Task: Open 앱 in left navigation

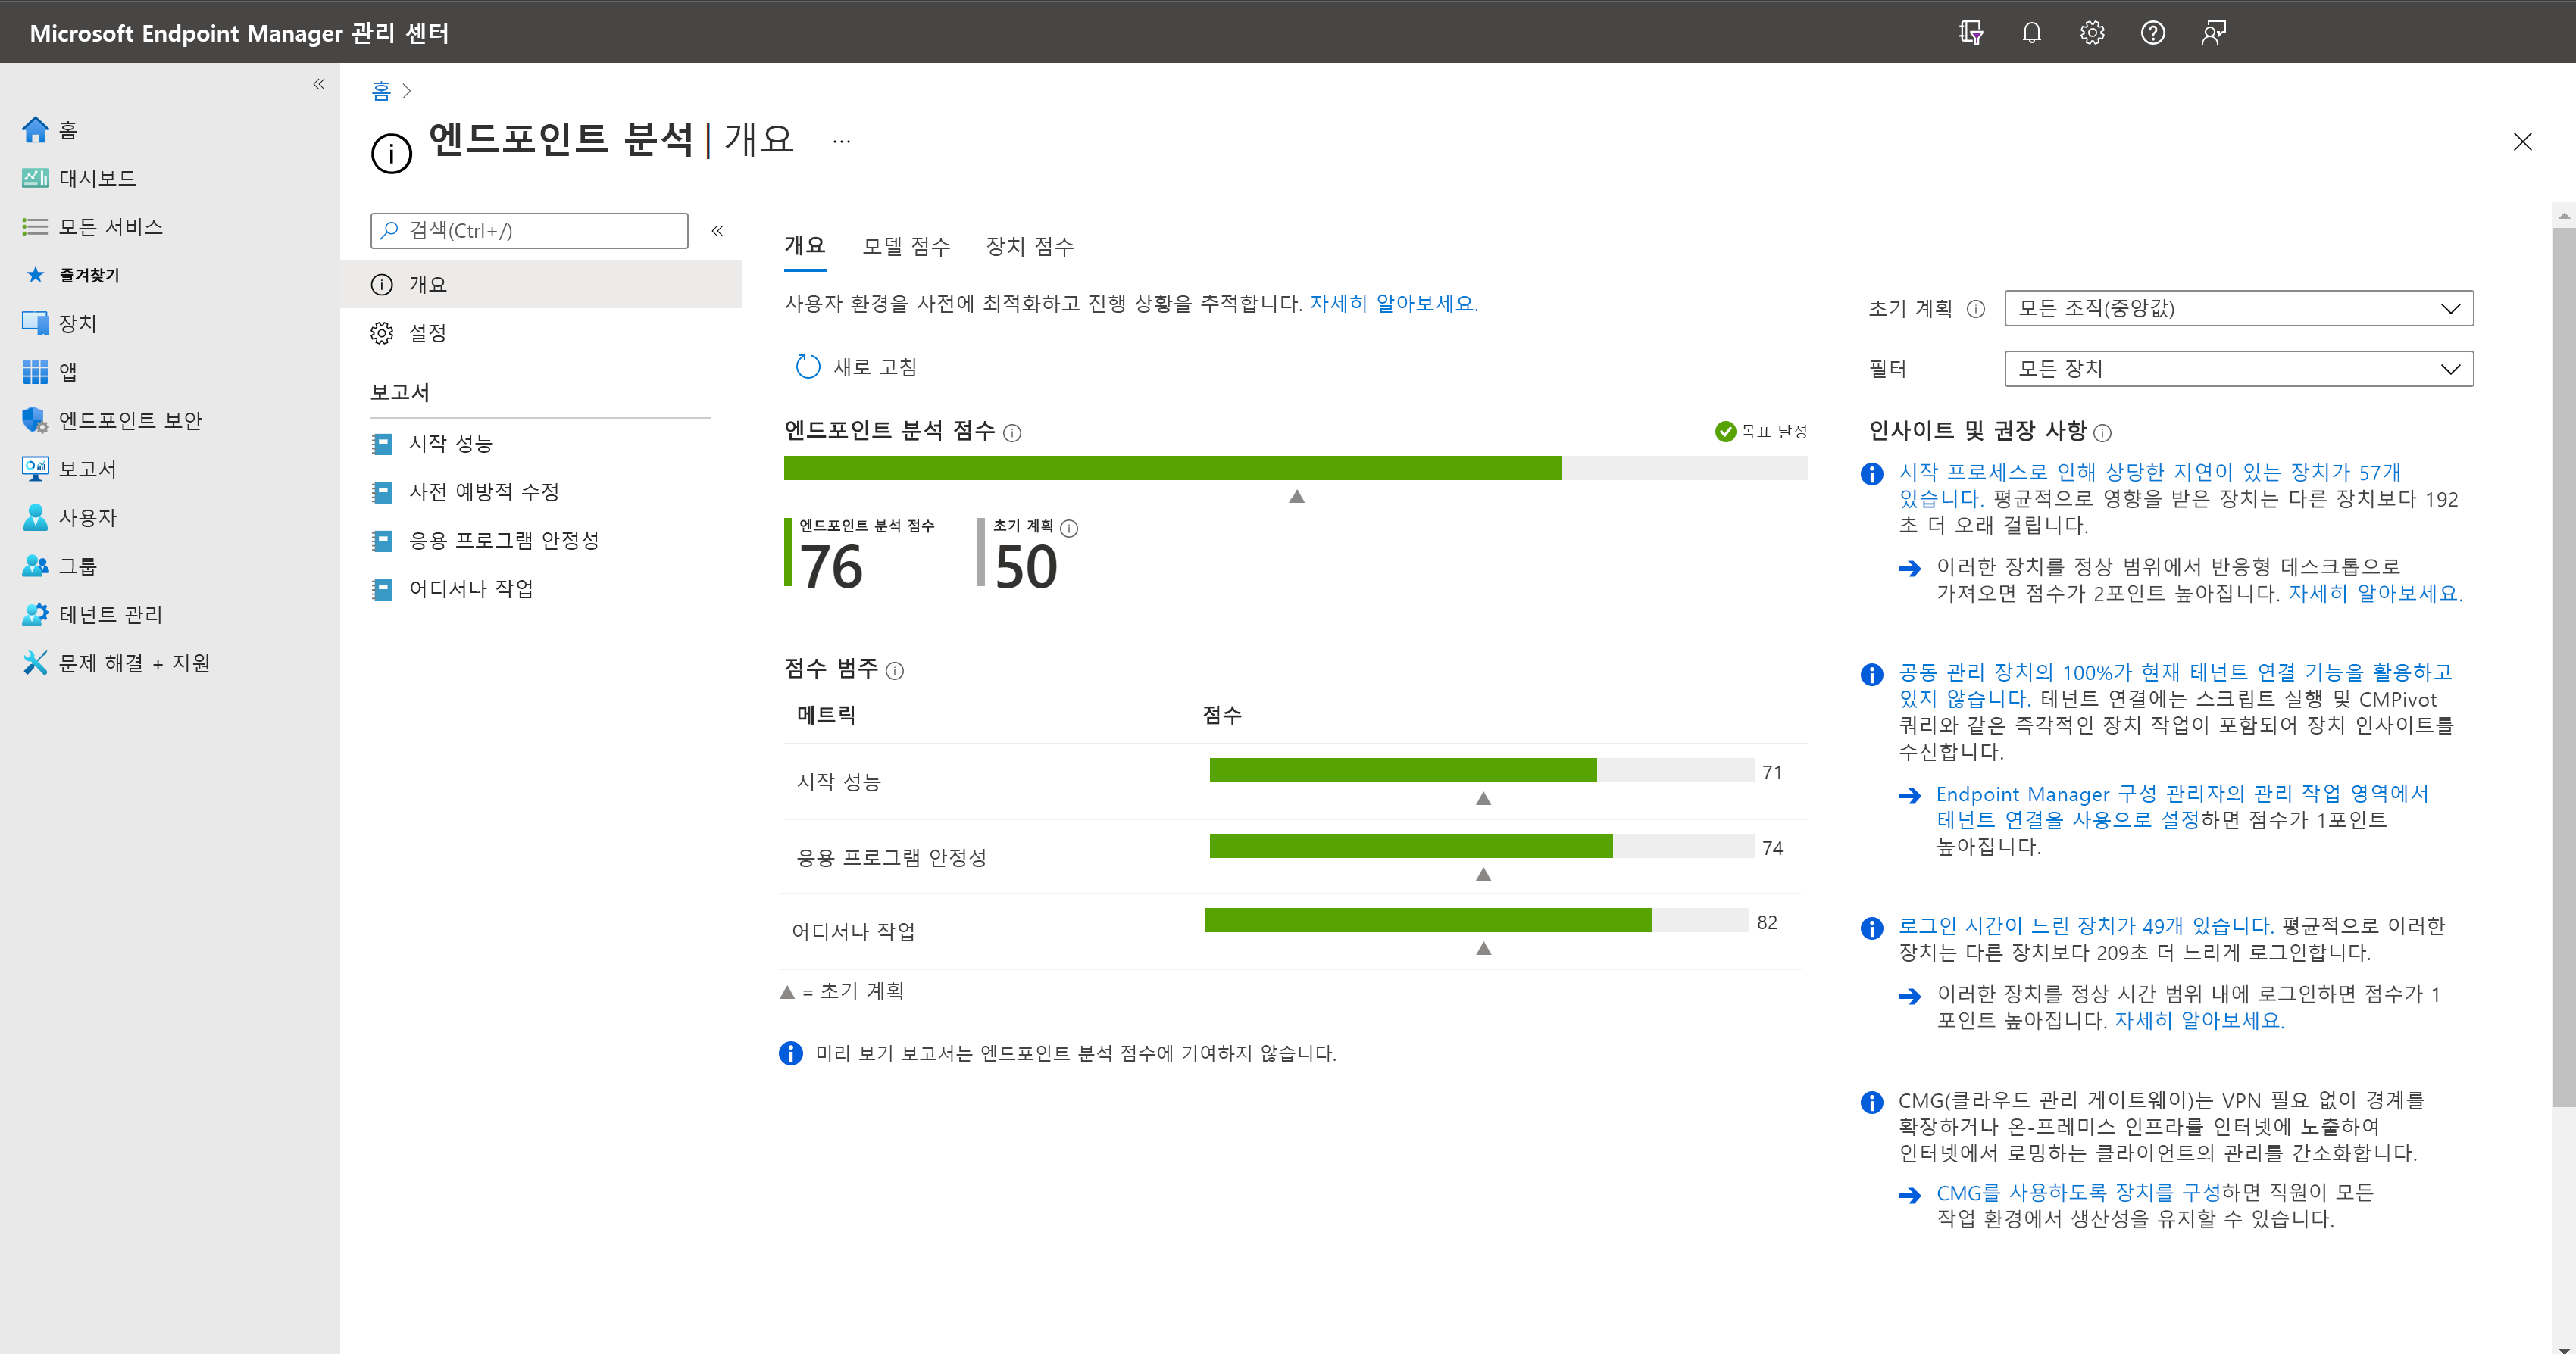Action: pos(49,372)
